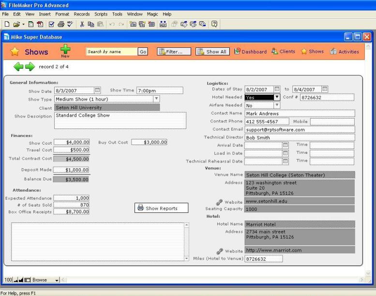Click the Deposit Made field
The width and height of the screenshot is (376, 296).
[71, 170]
